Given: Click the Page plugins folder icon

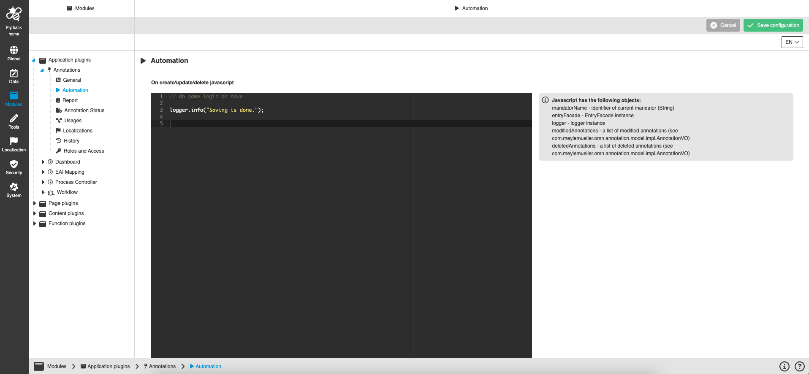Looking at the screenshot, I should 43,204.
